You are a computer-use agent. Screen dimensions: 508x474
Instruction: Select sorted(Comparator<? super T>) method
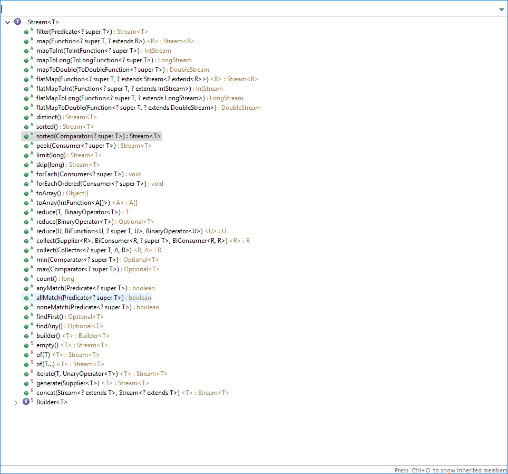(x=98, y=136)
